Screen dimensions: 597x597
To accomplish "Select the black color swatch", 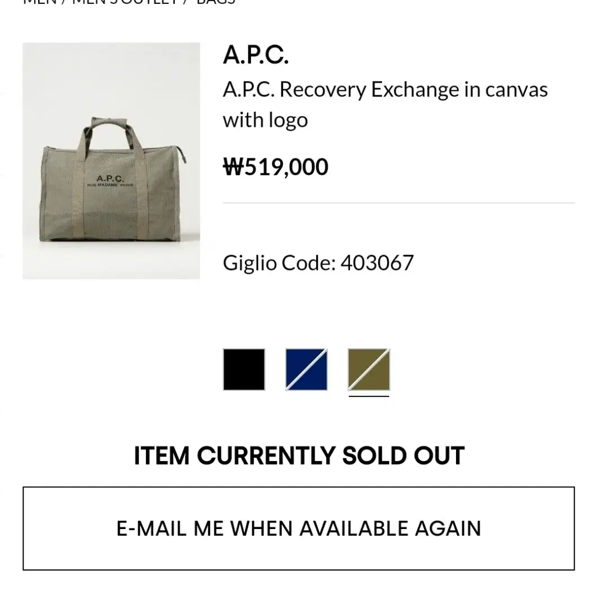I will click(x=244, y=370).
